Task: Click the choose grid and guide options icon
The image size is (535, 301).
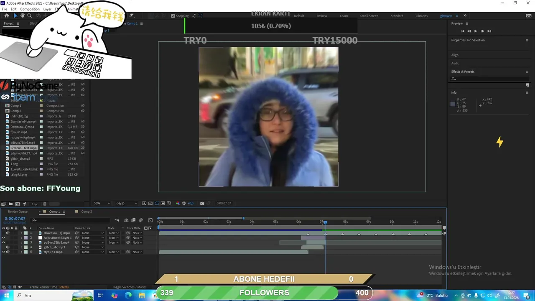Action: pos(169,203)
